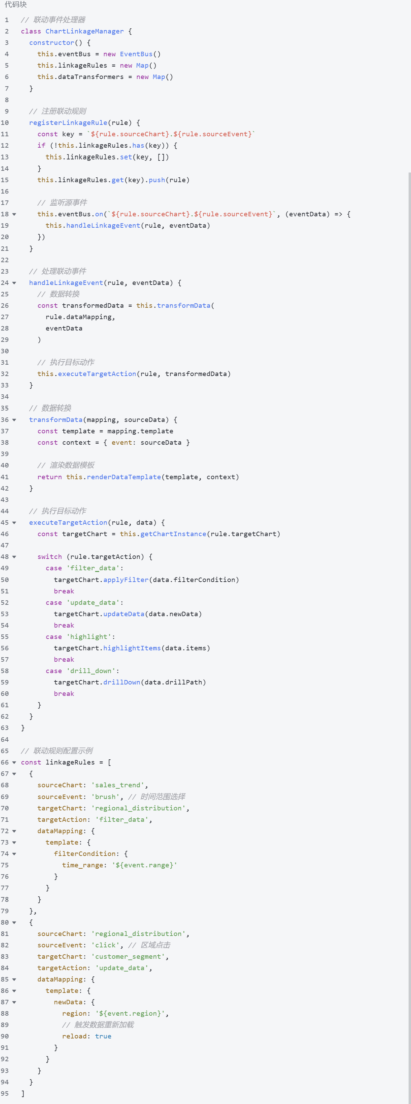Click line number 1 in the gutter
The width and height of the screenshot is (411, 1104).
click(7, 20)
